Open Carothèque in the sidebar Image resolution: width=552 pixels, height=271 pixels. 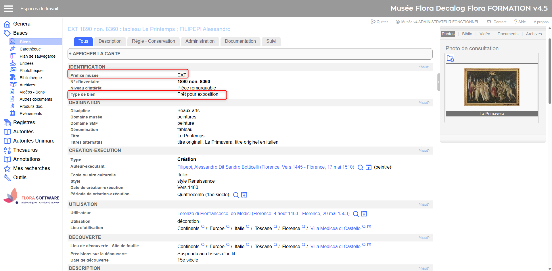point(30,49)
